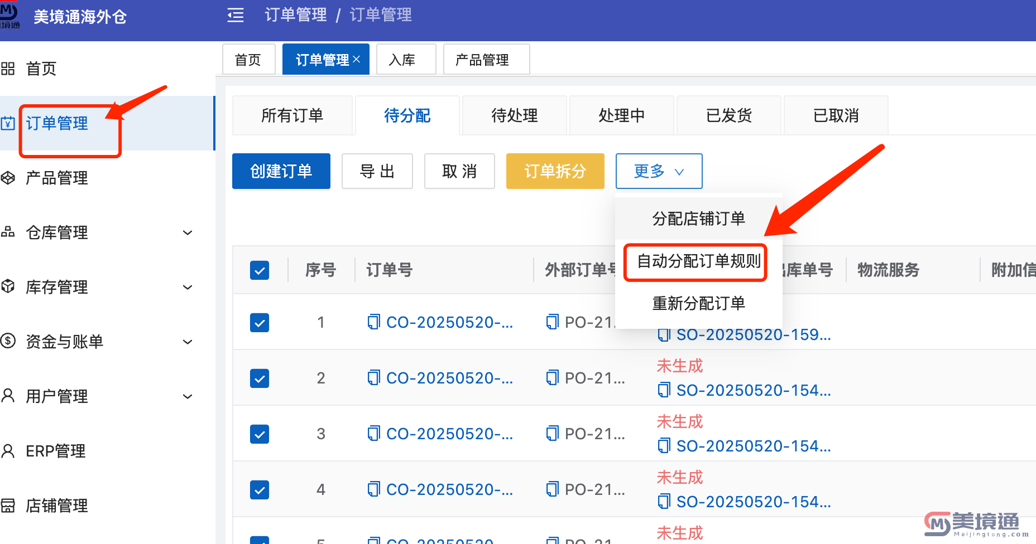
Task: Switch to the 已取消 tab
Action: [x=836, y=115]
